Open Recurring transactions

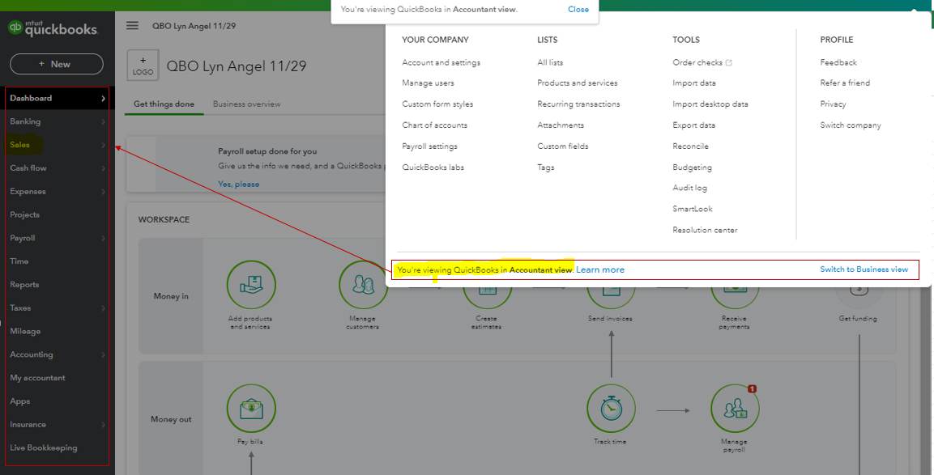tap(578, 104)
